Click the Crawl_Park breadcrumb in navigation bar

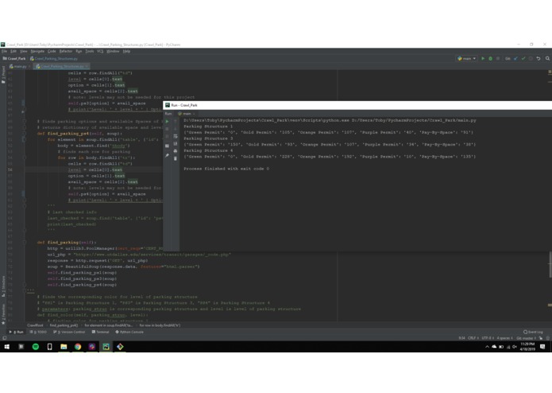point(14,59)
